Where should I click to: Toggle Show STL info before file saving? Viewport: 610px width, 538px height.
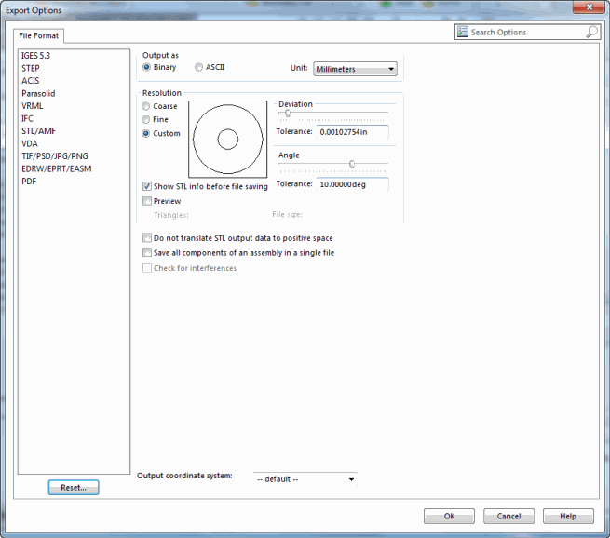[146, 186]
